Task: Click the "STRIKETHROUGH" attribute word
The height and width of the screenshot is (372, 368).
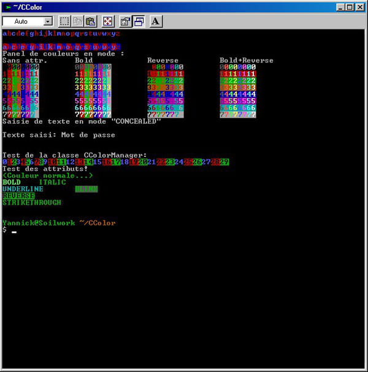Action: pos(32,203)
